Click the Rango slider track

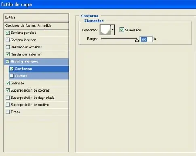(x=119, y=39)
